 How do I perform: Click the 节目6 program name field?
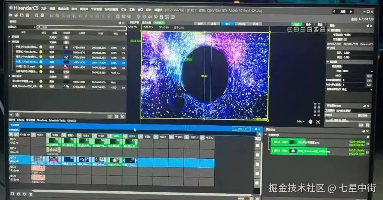[x=358, y=35]
